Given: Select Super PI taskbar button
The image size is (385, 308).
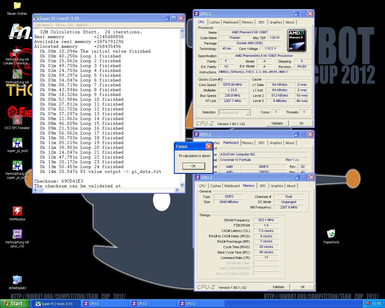Looking at the screenshot, I should pyautogui.click(x=57, y=304).
